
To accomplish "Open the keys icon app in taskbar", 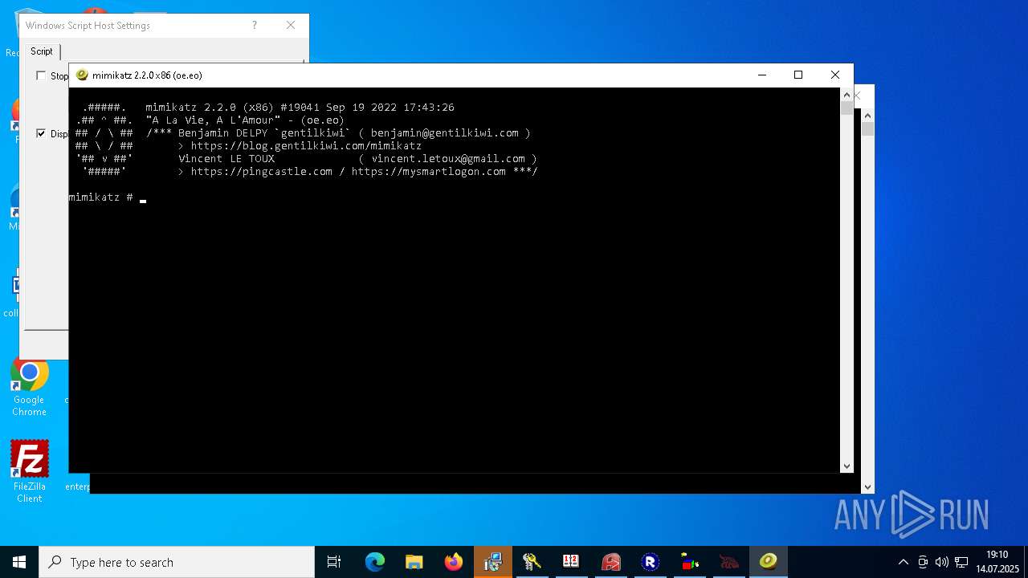I will (x=532, y=562).
